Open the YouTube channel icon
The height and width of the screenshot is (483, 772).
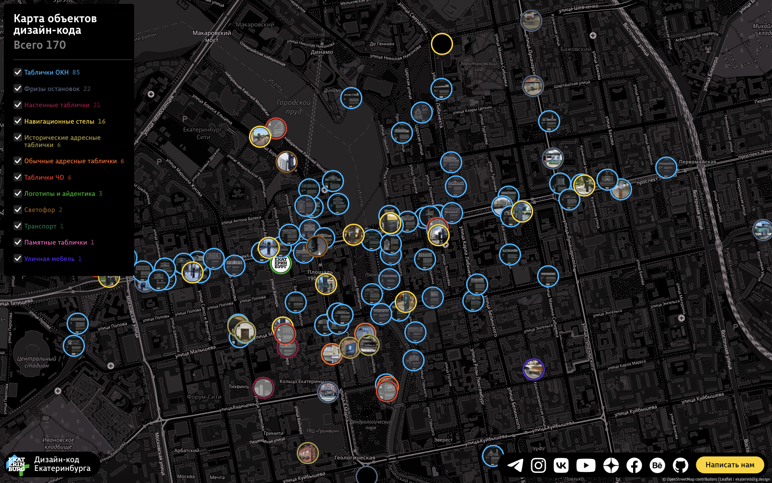click(585, 466)
